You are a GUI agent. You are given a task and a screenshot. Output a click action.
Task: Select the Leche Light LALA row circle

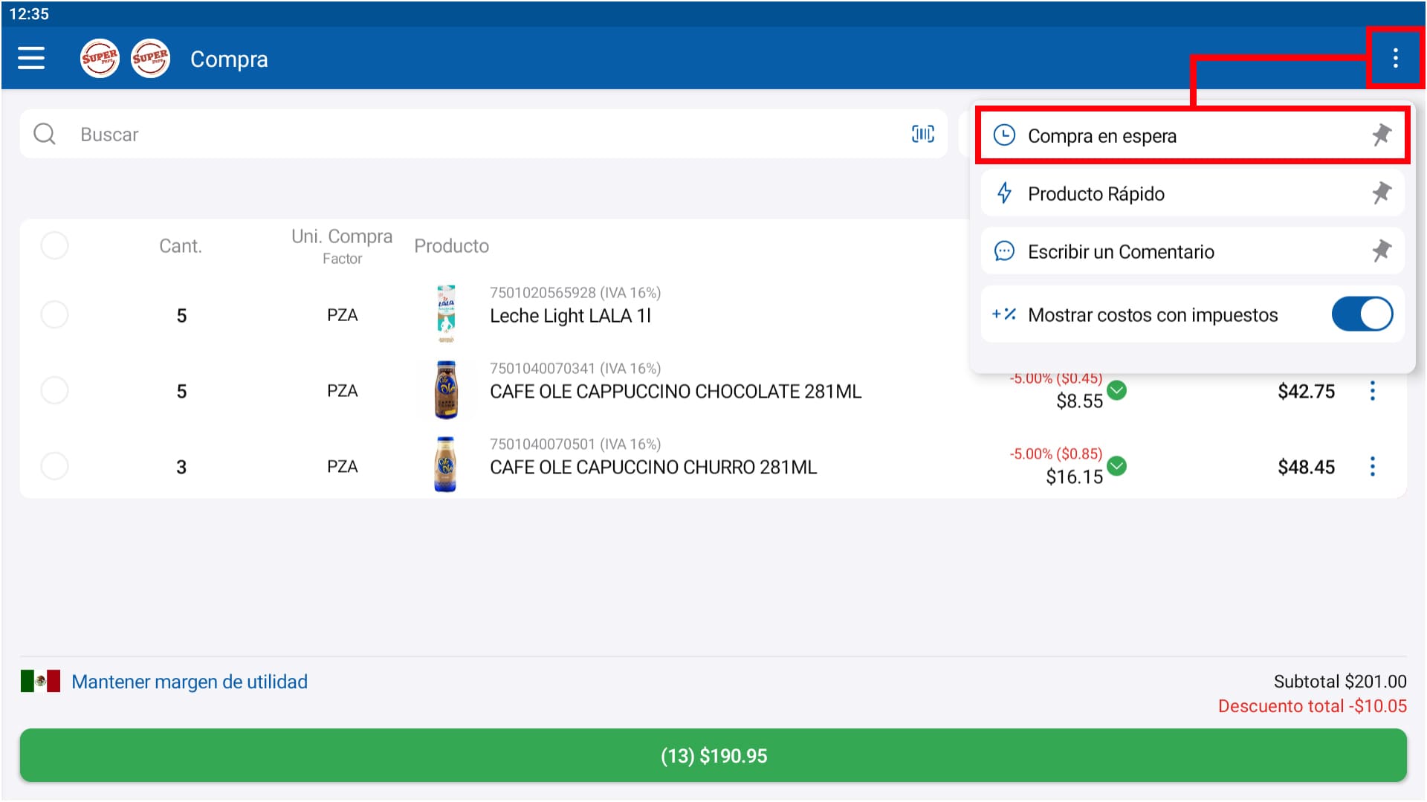coord(54,314)
